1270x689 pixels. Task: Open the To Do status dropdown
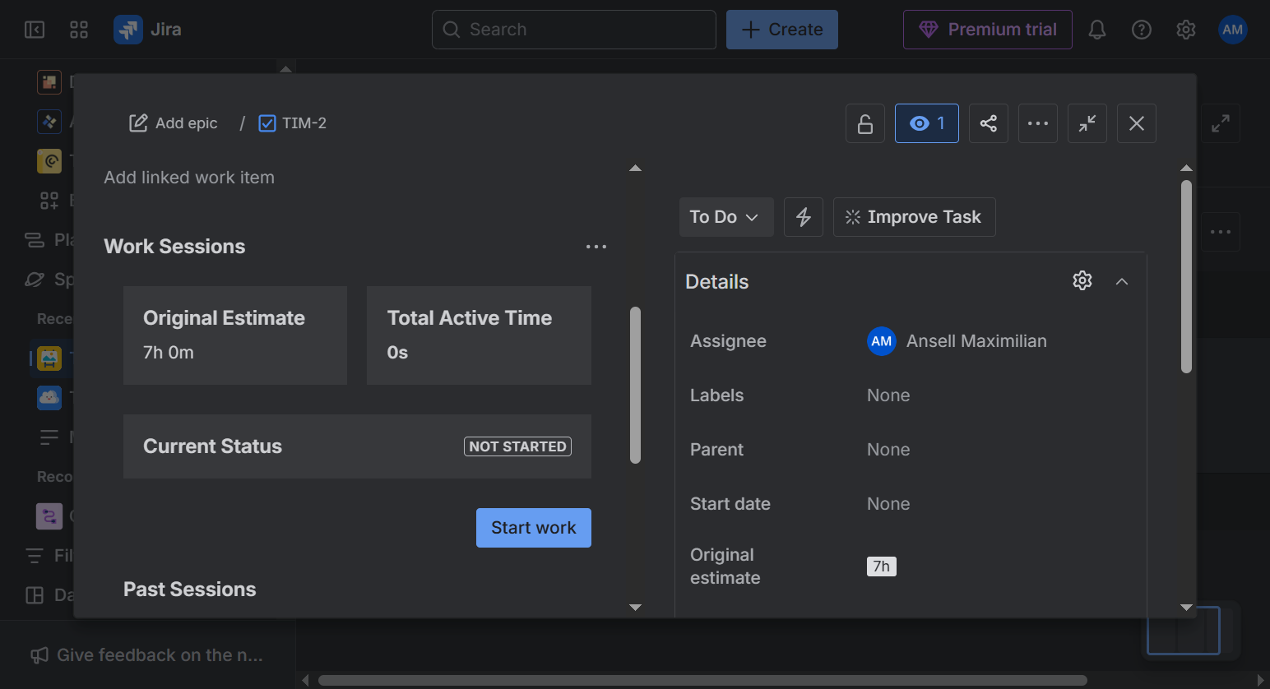click(725, 217)
